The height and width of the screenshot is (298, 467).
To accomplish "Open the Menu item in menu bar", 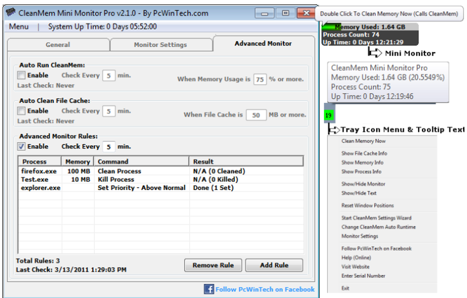I will pyautogui.click(x=19, y=27).
